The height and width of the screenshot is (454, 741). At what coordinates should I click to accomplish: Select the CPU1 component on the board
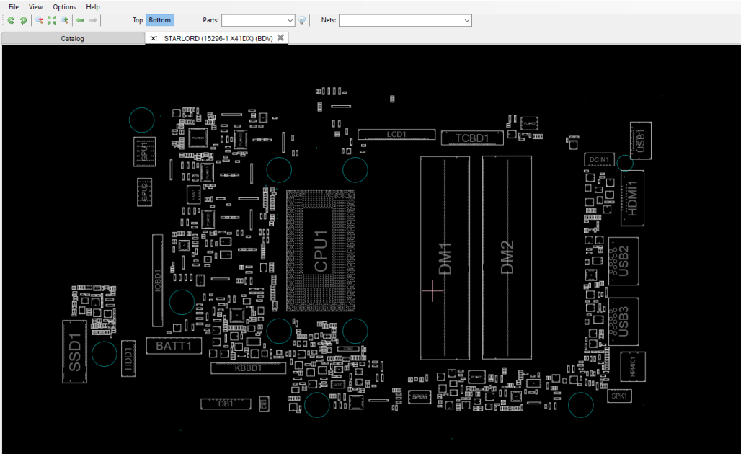[321, 250]
